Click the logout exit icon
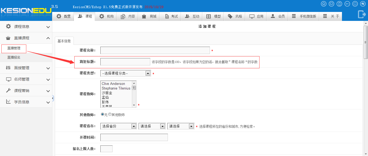 click(x=362, y=14)
